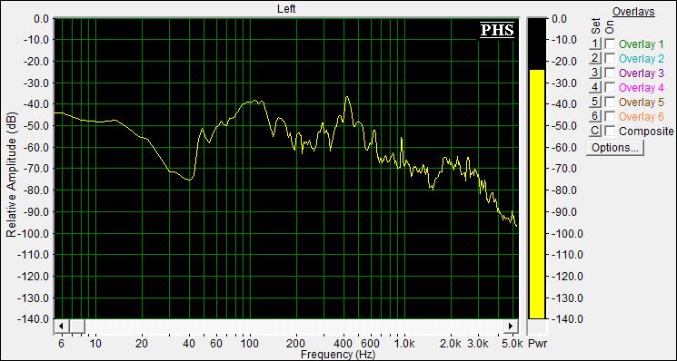Screen dimensions: 677x361
Task: Check the Overlay 4 box
Action: pyautogui.click(x=610, y=87)
